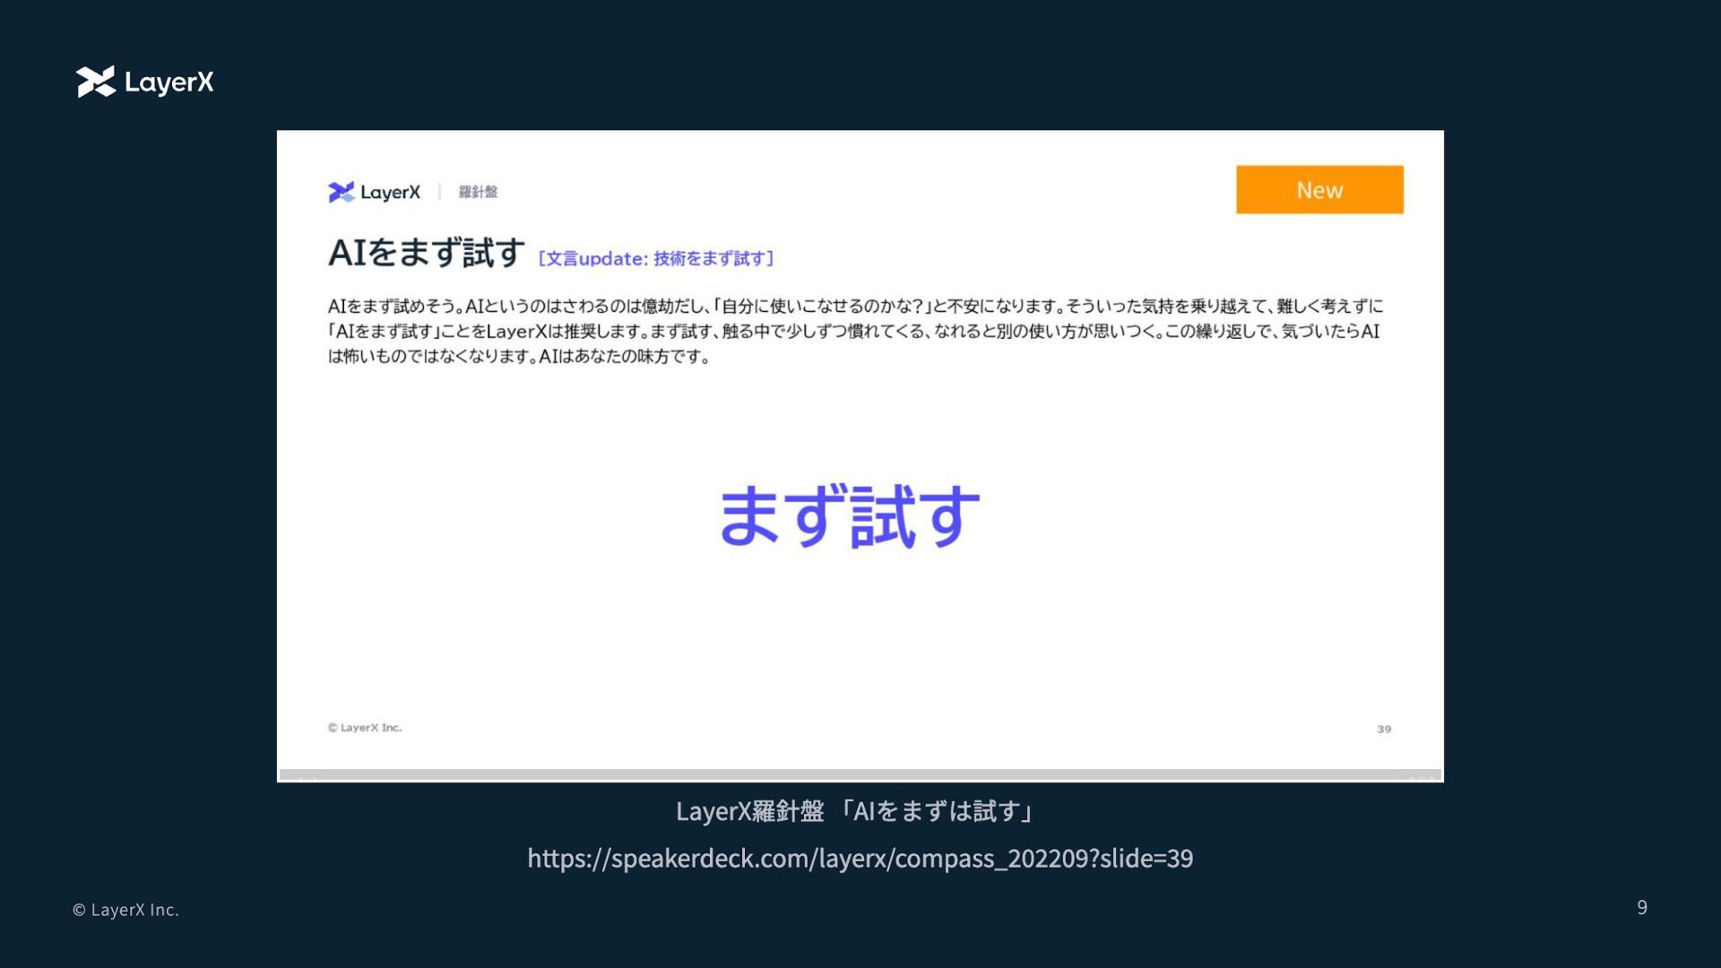This screenshot has height=968, width=1721.
Task: Click the LayerX logo inside the embedded slide
Action: point(374,192)
